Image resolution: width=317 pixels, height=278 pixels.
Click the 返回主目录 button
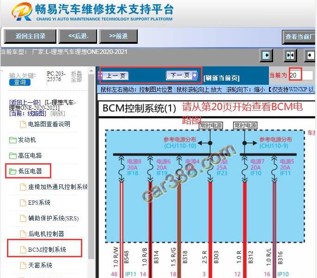click(30, 36)
